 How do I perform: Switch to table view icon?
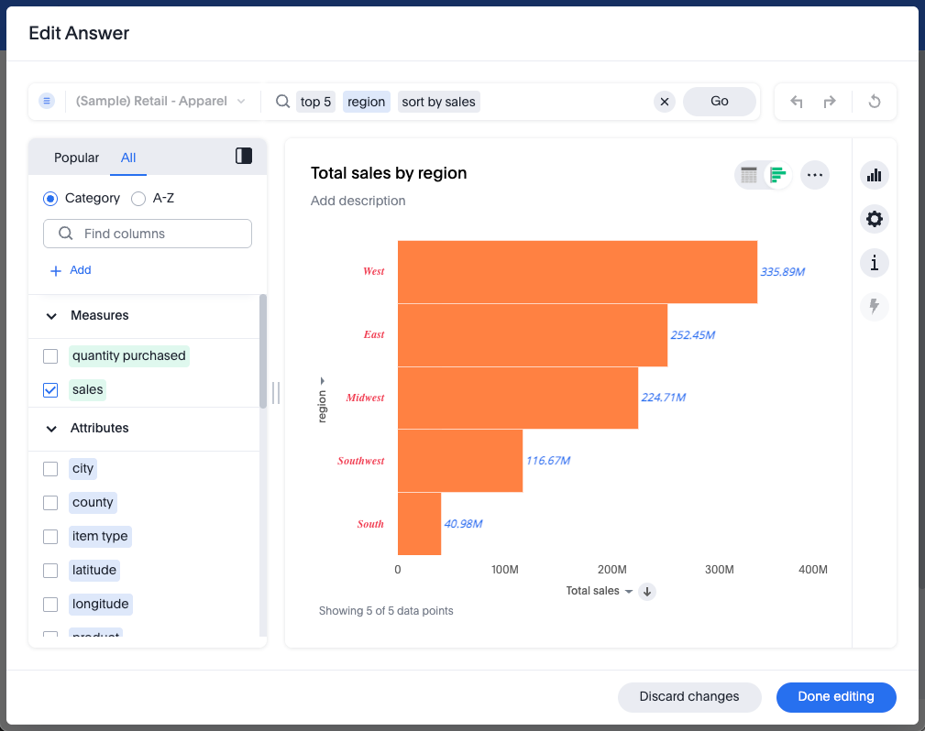tap(749, 175)
